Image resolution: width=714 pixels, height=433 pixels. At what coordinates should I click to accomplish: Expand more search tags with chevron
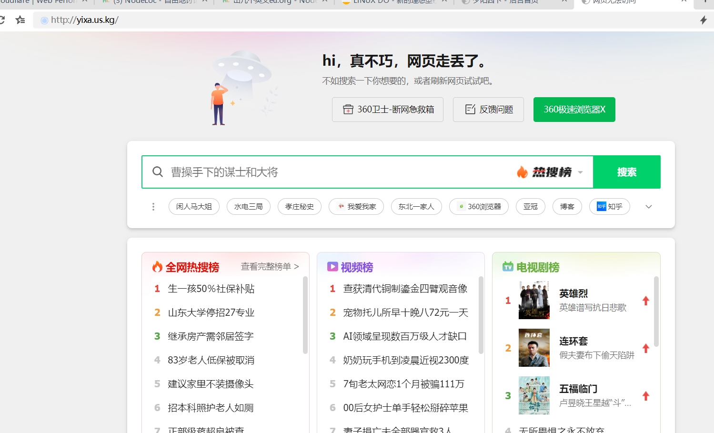[649, 207]
